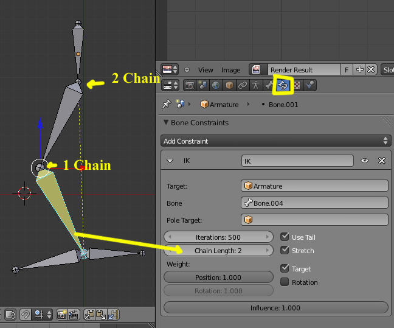The image size is (394, 328).
Task: Open the View menu
Action: coord(206,70)
